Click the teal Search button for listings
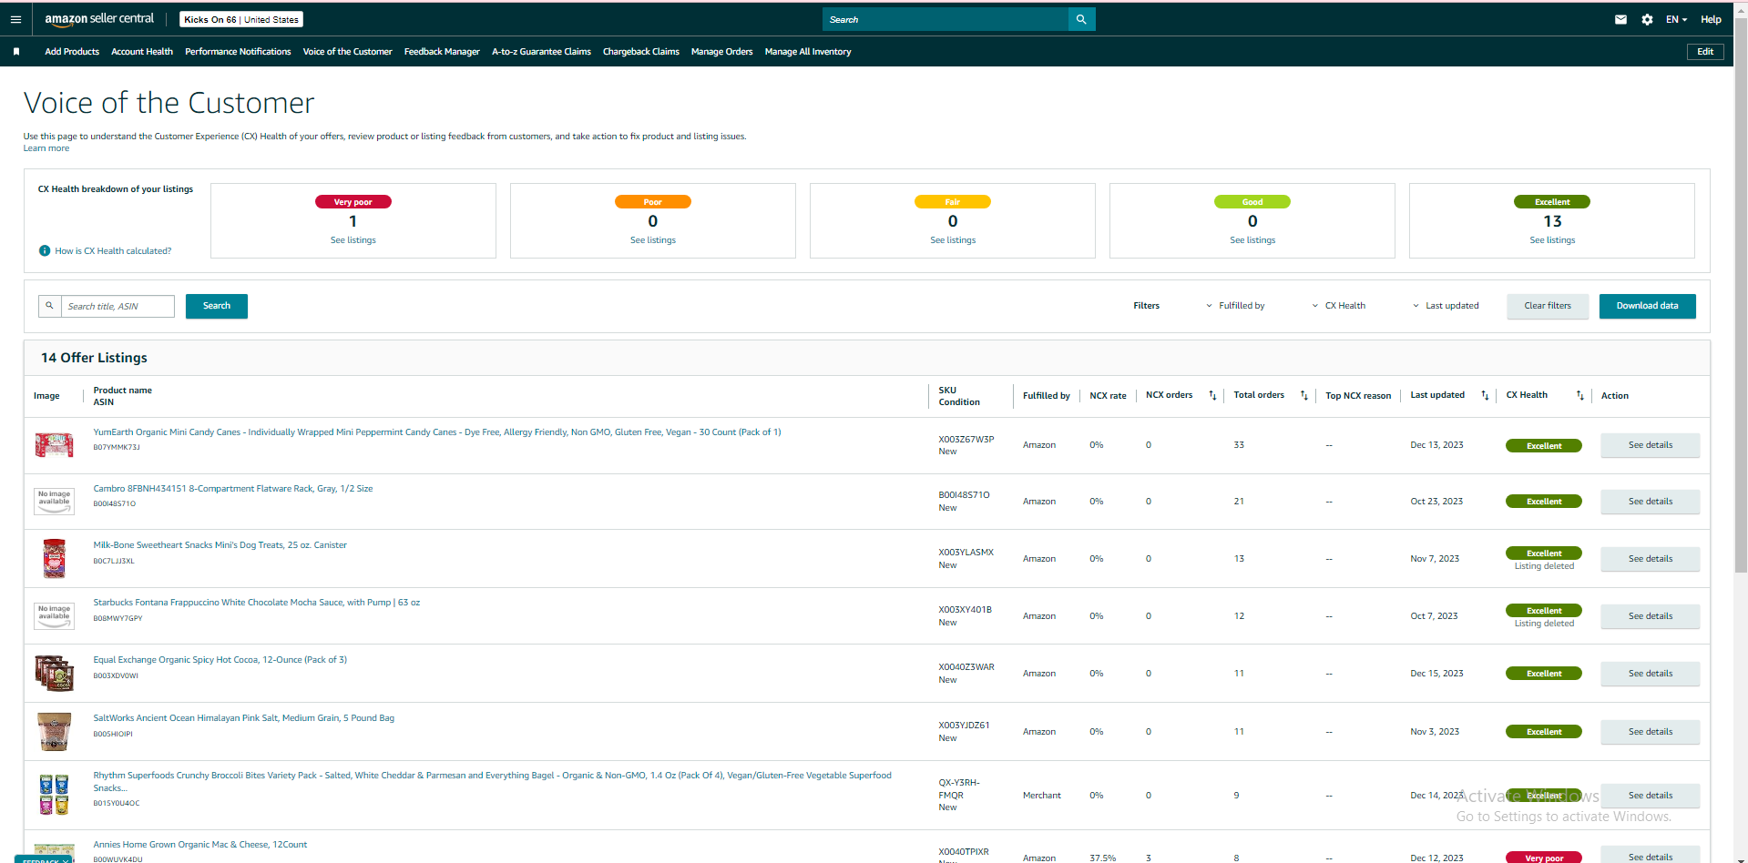1748x863 pixels. point(217,306)
